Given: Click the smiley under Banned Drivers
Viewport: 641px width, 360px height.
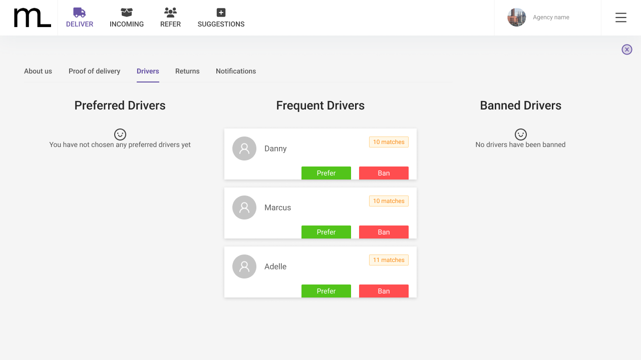Looking at the screenshot, I should coord(521,134).
